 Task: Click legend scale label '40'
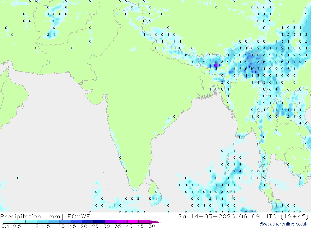[x=129, y=226]
